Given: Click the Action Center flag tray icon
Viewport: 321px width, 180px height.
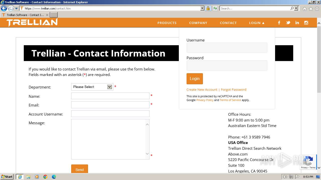Looking at the screenshot, I should pos(297,177).
